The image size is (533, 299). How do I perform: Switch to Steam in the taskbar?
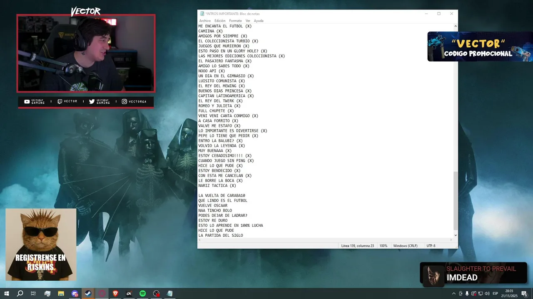88,294
